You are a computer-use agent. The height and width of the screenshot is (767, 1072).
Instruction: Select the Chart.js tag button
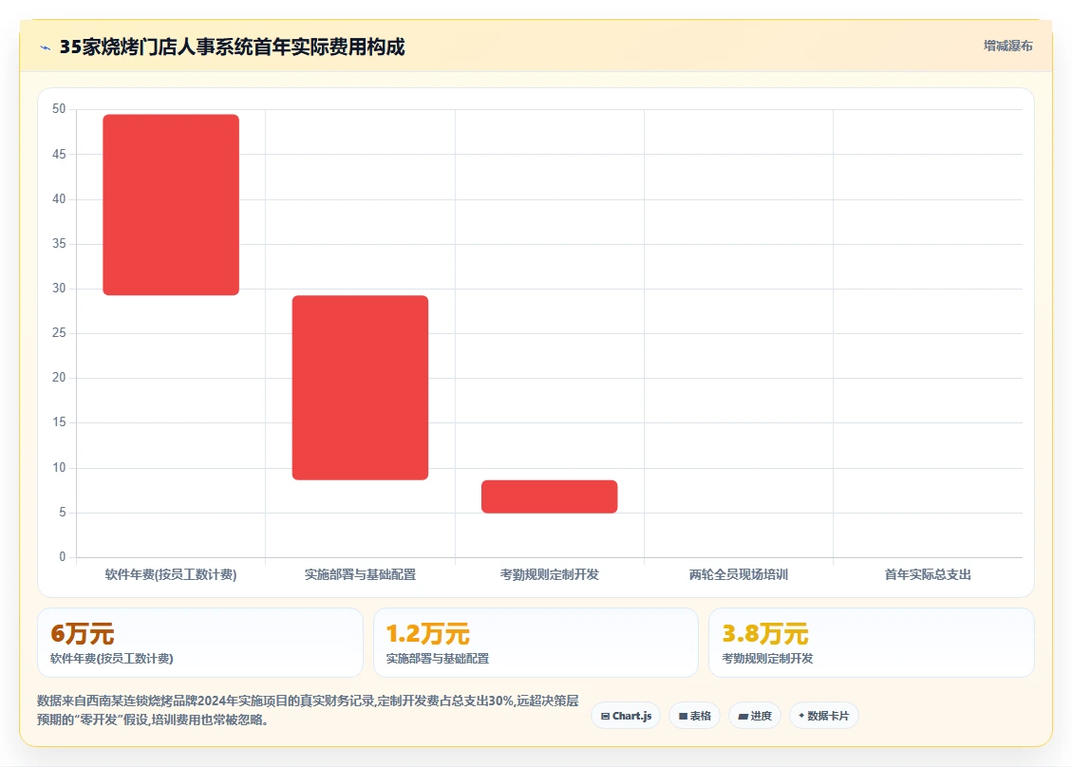(x=626, y=716)
